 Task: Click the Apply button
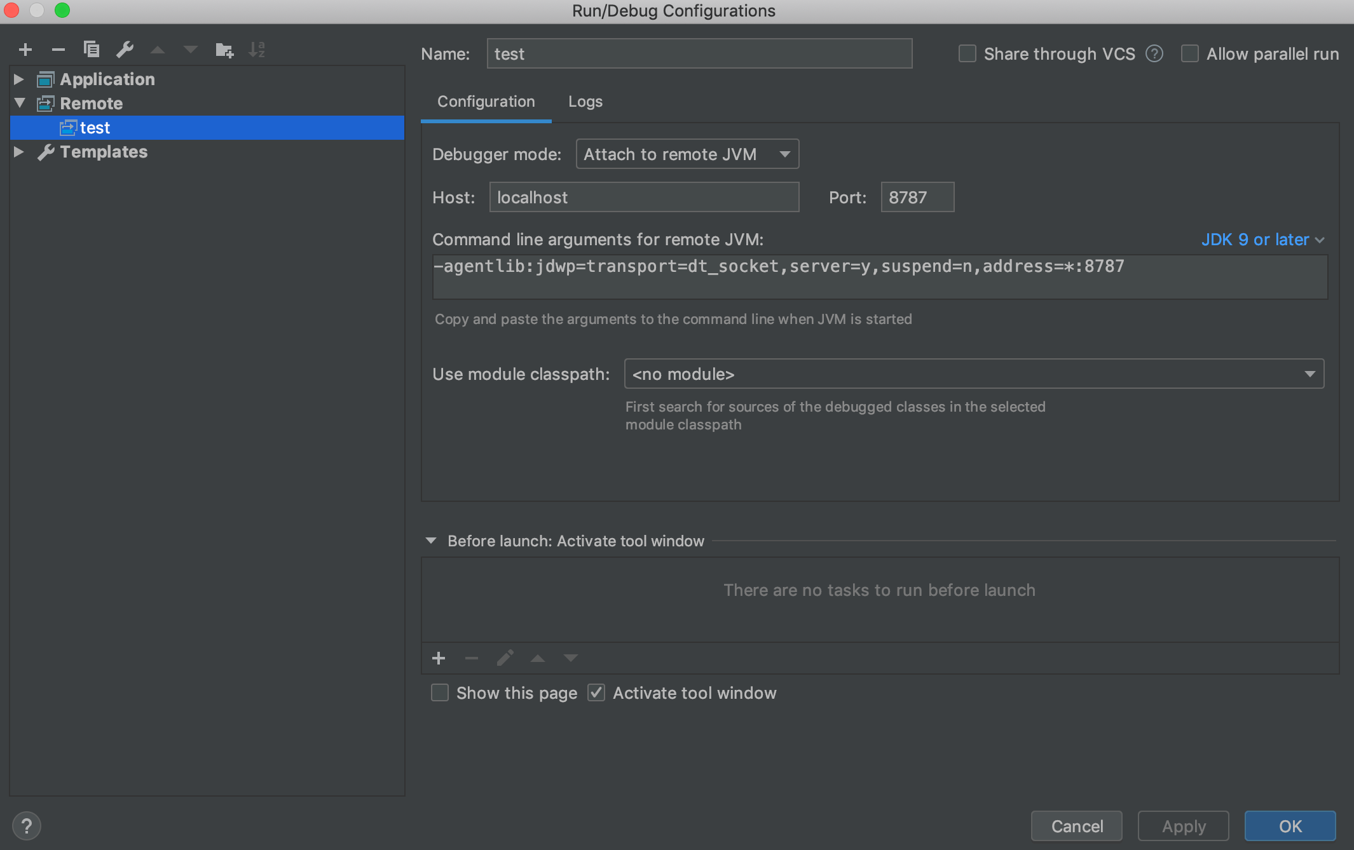point(1184,826)
